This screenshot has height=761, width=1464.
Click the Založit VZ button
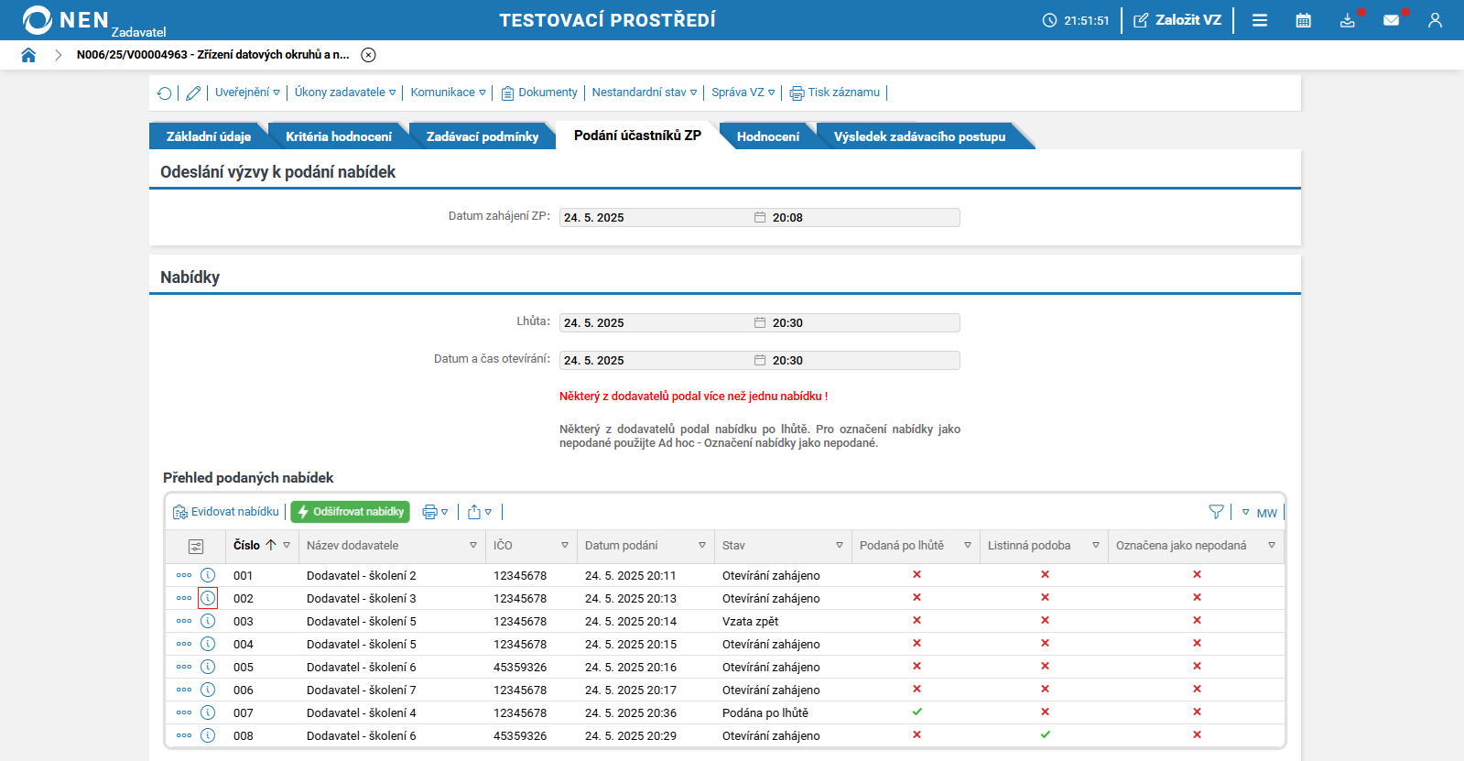tap(1177, 20)
